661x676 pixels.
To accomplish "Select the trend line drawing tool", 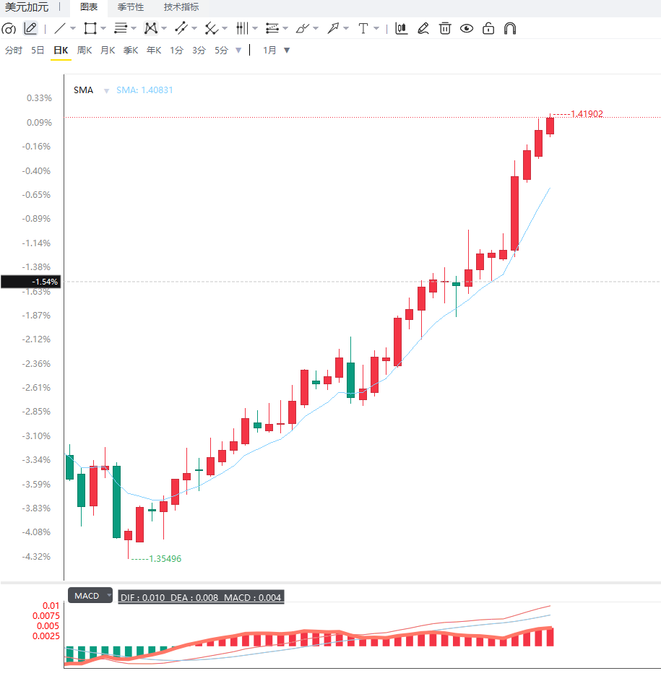I will [x=60, y=28].
